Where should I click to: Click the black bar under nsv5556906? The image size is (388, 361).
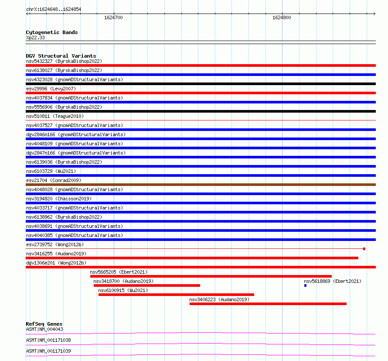click(x=201, y=111)
